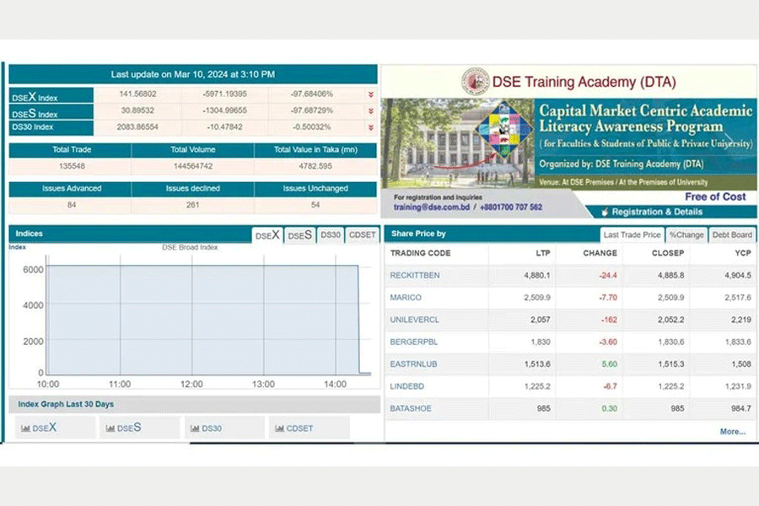This screenshot has height=506, width=759.
Task: Open the CDSET 30-day graph button
Action: pos(309,428)
